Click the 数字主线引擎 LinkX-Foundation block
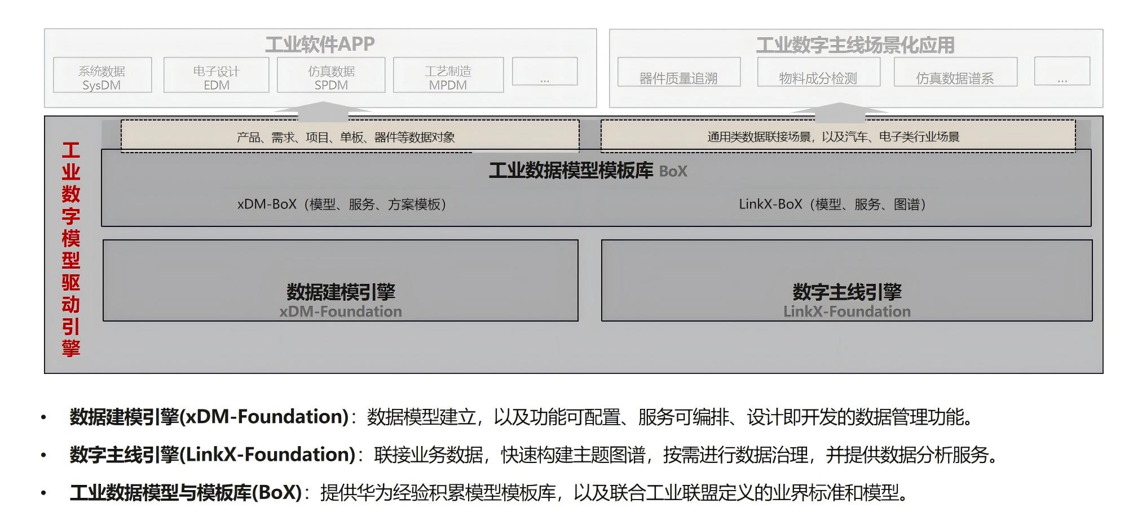 848,280
